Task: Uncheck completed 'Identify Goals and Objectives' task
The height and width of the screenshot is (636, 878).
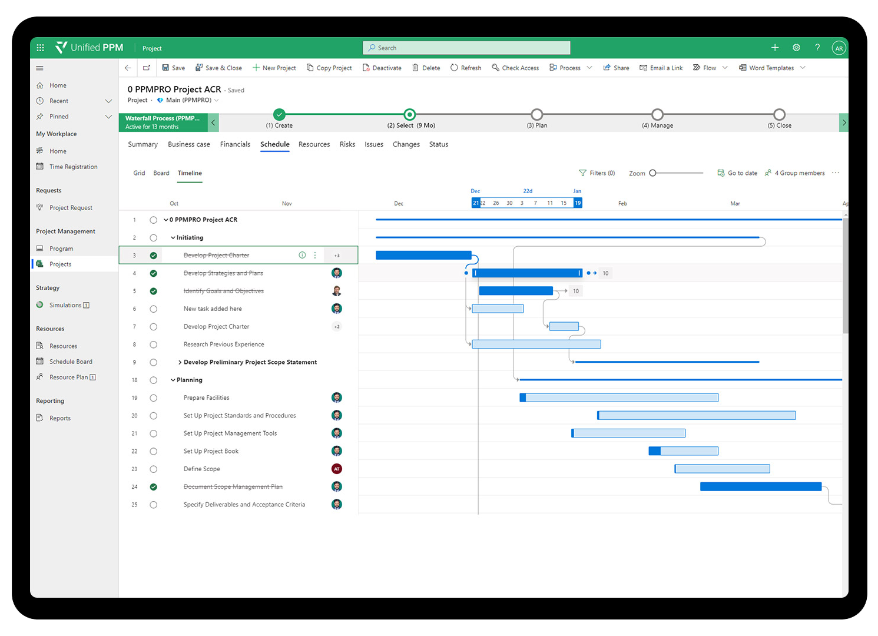Action: coord(153,291)
